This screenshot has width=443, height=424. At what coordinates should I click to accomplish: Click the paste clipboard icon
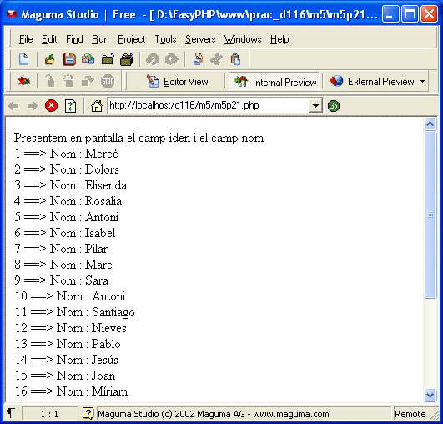[x=235, y=59]
